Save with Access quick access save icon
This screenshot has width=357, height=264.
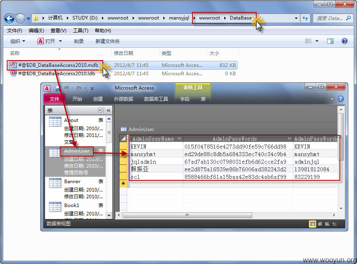58,88
